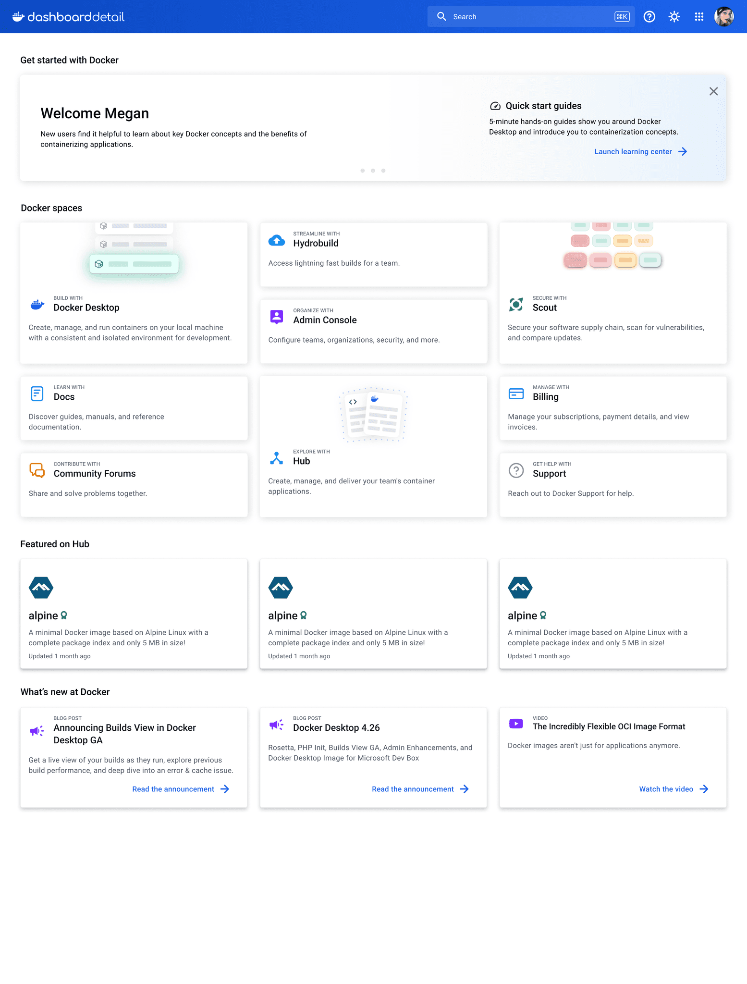Click the arrow beside Watch the video
This screenshot has height=984, width=747.
[704, 789]
